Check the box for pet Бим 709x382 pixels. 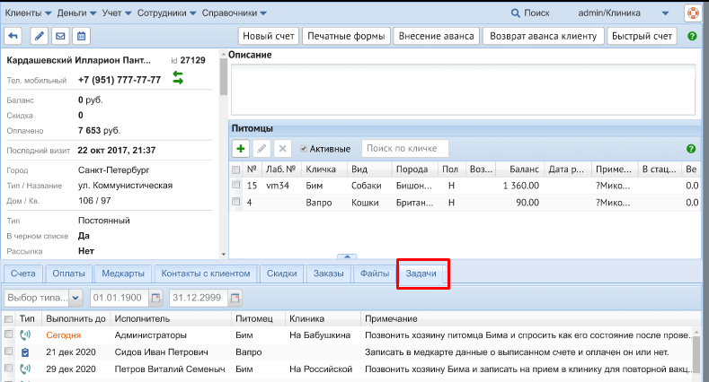click(x=236, y=186)
